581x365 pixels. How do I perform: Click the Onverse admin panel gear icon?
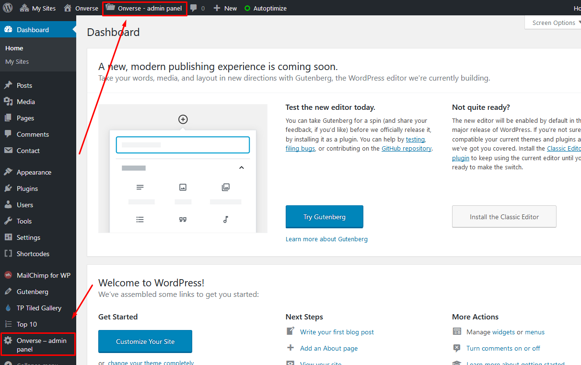click(8, 341)
